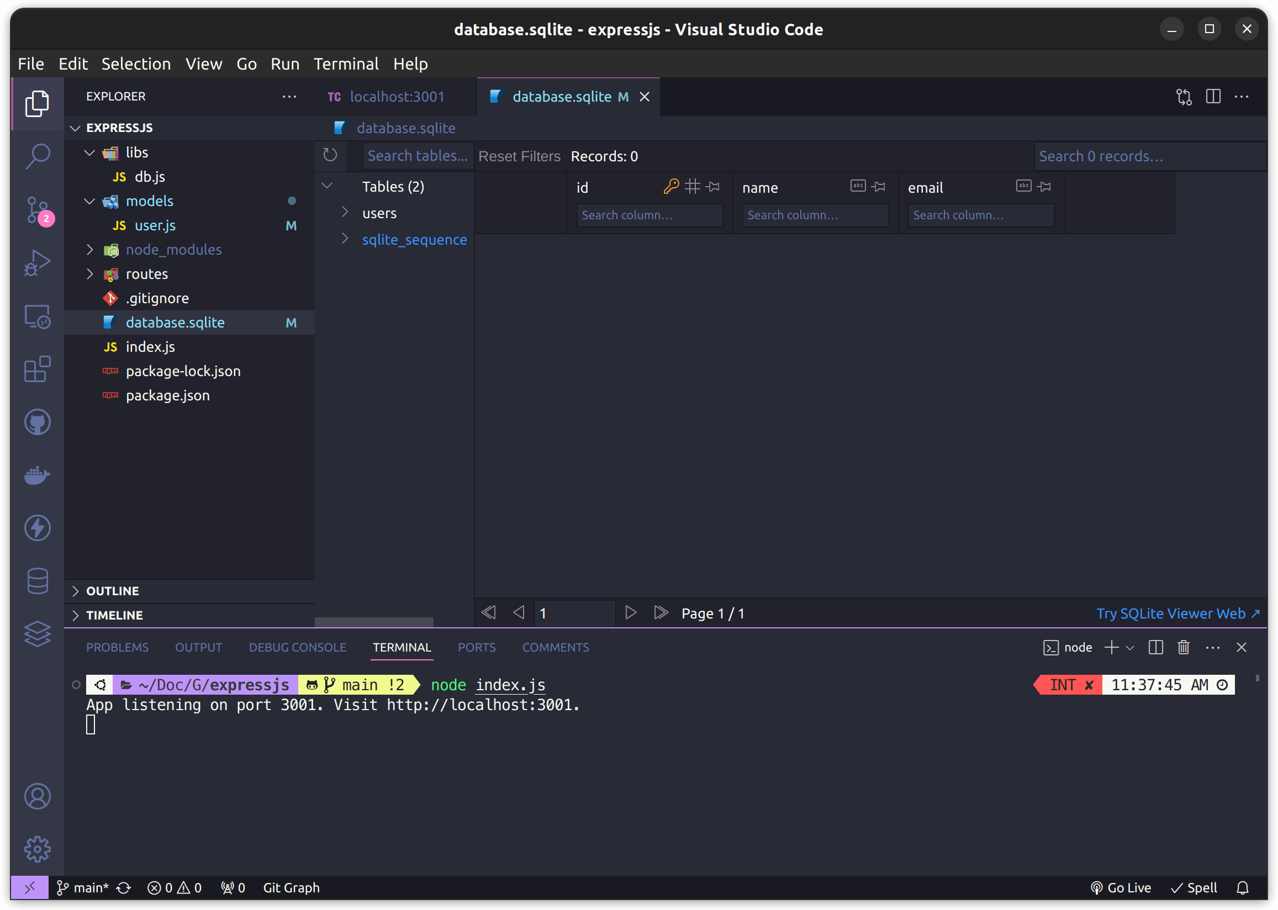Collapse the Tables (2) list

[x=328, y=185]
